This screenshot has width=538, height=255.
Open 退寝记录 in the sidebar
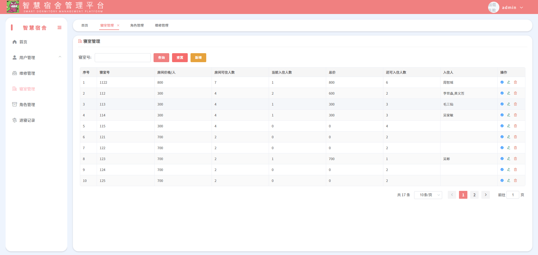[x=27, y=120]
